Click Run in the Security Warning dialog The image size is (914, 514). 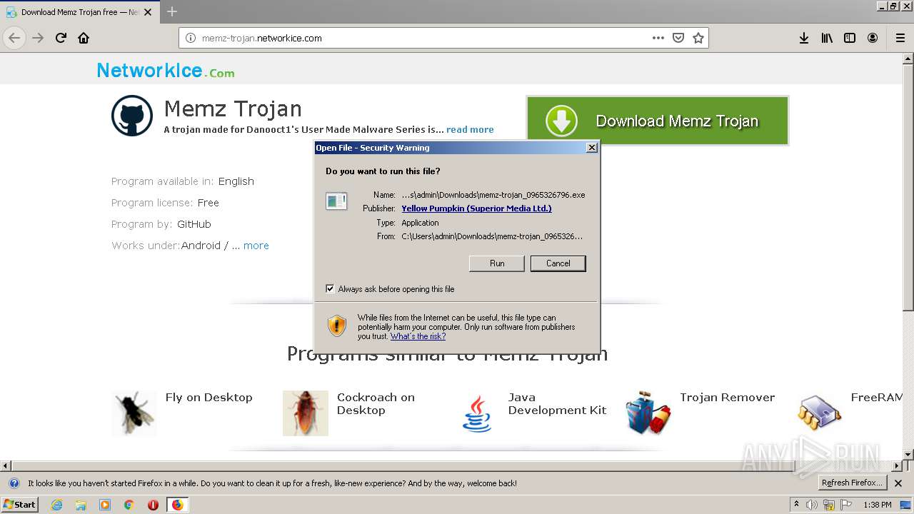[x=497, y=263]
